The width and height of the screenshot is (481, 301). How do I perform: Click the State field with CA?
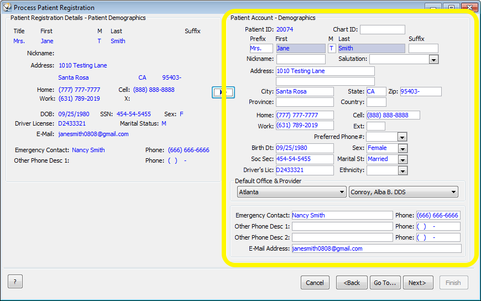376,91
